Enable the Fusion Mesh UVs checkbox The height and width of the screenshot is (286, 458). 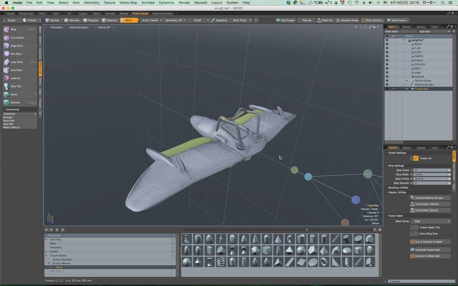414,227
